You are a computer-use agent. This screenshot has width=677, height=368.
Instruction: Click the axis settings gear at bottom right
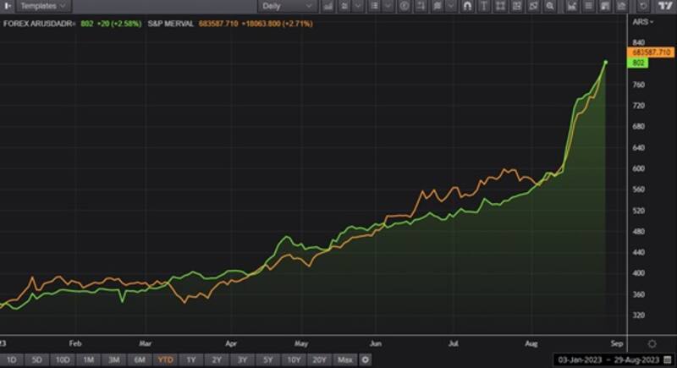tap(652, 344)
